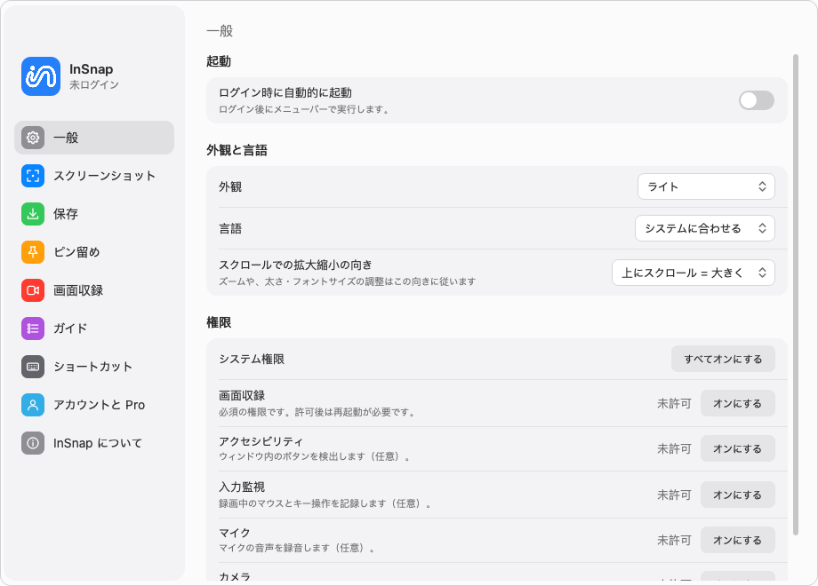
Task: Click オンにする for 入力監視
Action: tap(737, 495)
